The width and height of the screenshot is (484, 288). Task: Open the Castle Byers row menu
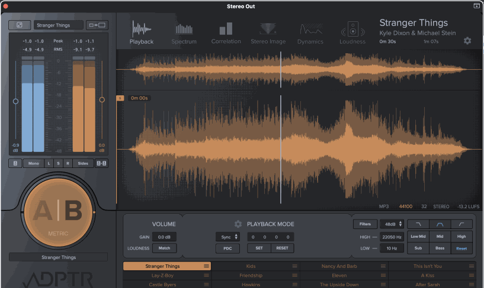pyautogui.click(x=206, y=284)
